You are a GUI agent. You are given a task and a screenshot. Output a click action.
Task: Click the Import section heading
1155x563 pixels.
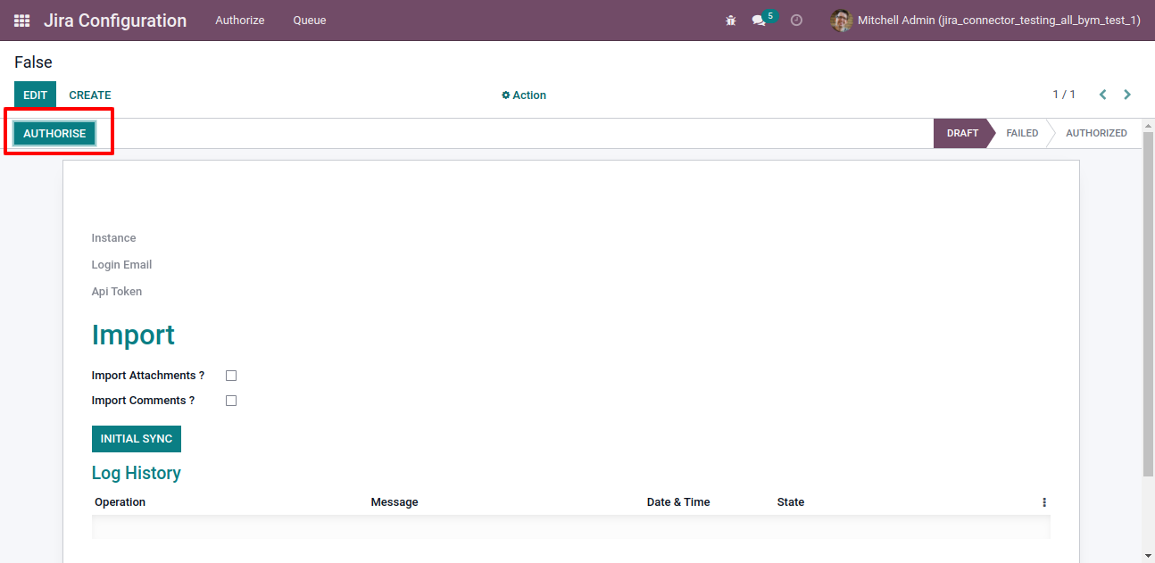coord(133,335)
